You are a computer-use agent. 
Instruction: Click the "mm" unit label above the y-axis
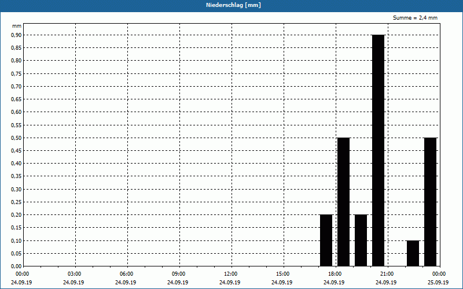(x=17, y=26)
